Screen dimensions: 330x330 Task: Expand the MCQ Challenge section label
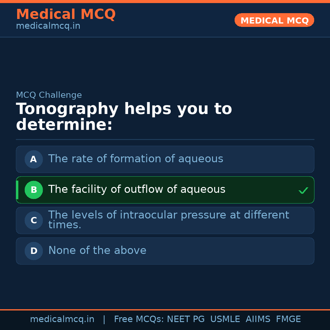(49, 95)
